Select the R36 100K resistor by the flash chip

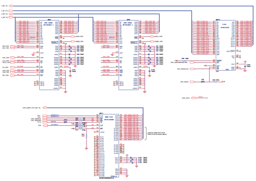pyautogui.click(x=184, y=61)
